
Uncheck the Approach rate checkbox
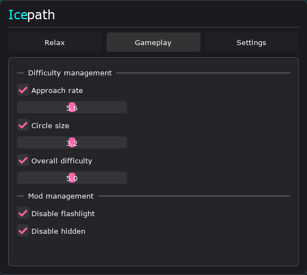coord(23,90)
